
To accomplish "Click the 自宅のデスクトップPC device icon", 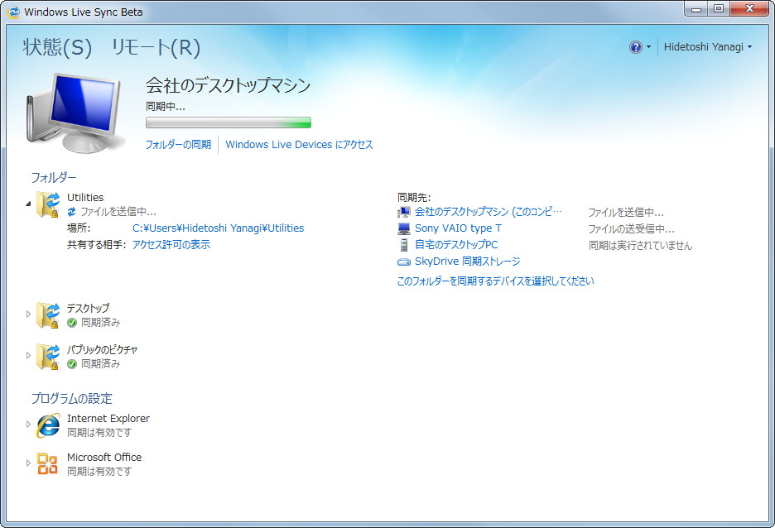I will click(403, 244).
